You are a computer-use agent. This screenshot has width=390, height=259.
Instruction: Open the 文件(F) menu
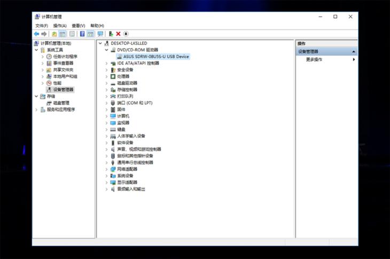click(x=42, y=26)
